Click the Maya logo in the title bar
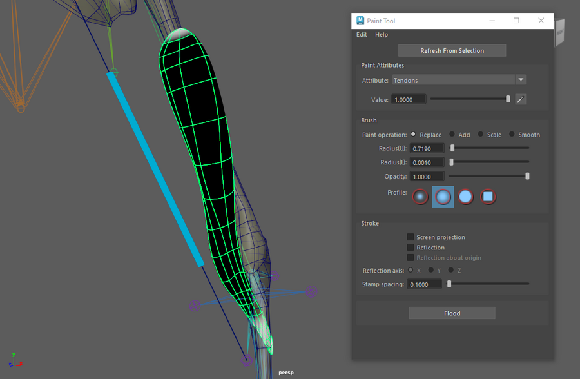The width and height of the screenshot is (580, 379). tap(361, 21)
